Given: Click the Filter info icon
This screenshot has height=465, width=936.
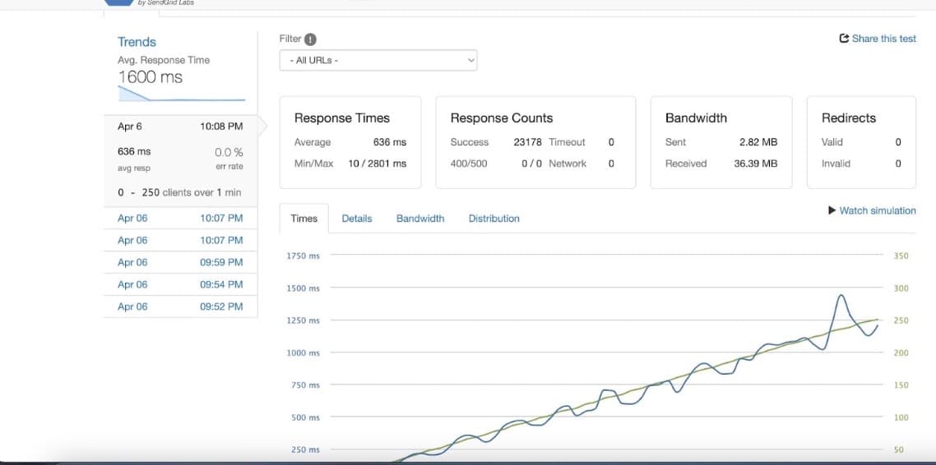Looking at the screenshot, I should [310, 39].
